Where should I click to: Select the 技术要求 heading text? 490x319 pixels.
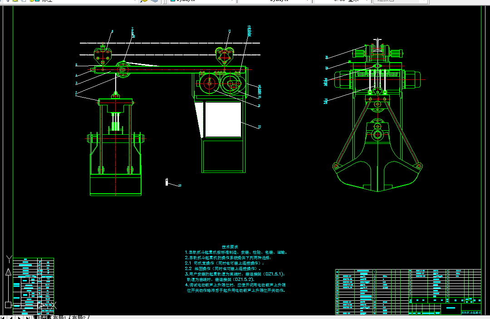pyautogui.click(x=230, y=247)
